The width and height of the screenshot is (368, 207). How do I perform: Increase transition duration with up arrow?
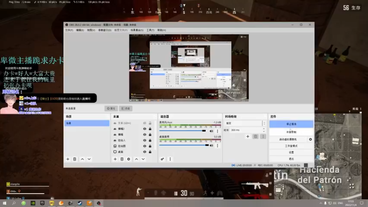point(264,129)
